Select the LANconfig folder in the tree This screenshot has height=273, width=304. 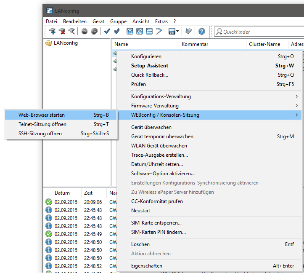coord(65,43)
